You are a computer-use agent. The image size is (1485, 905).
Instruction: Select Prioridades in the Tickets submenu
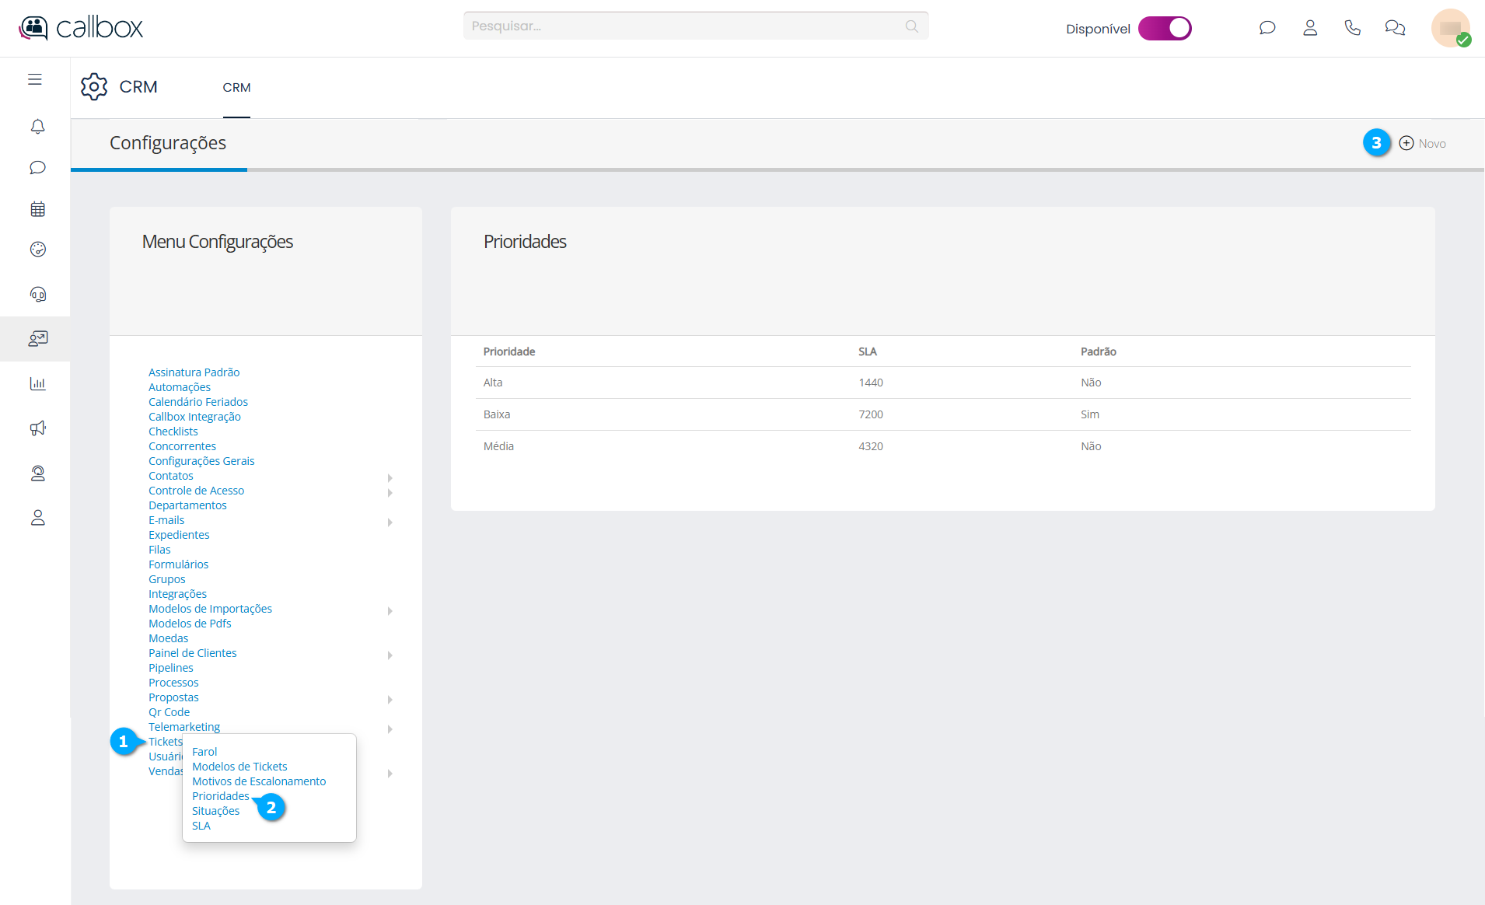pos(221,796)
